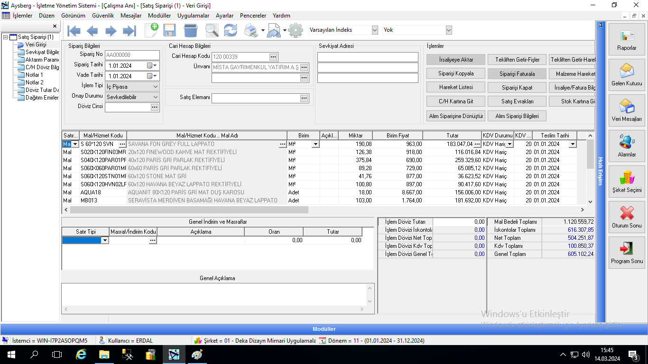The image size is (648, 364).
Task: Expand the Varsayılan İndeks dropdown
Action: tap(375, 30)
